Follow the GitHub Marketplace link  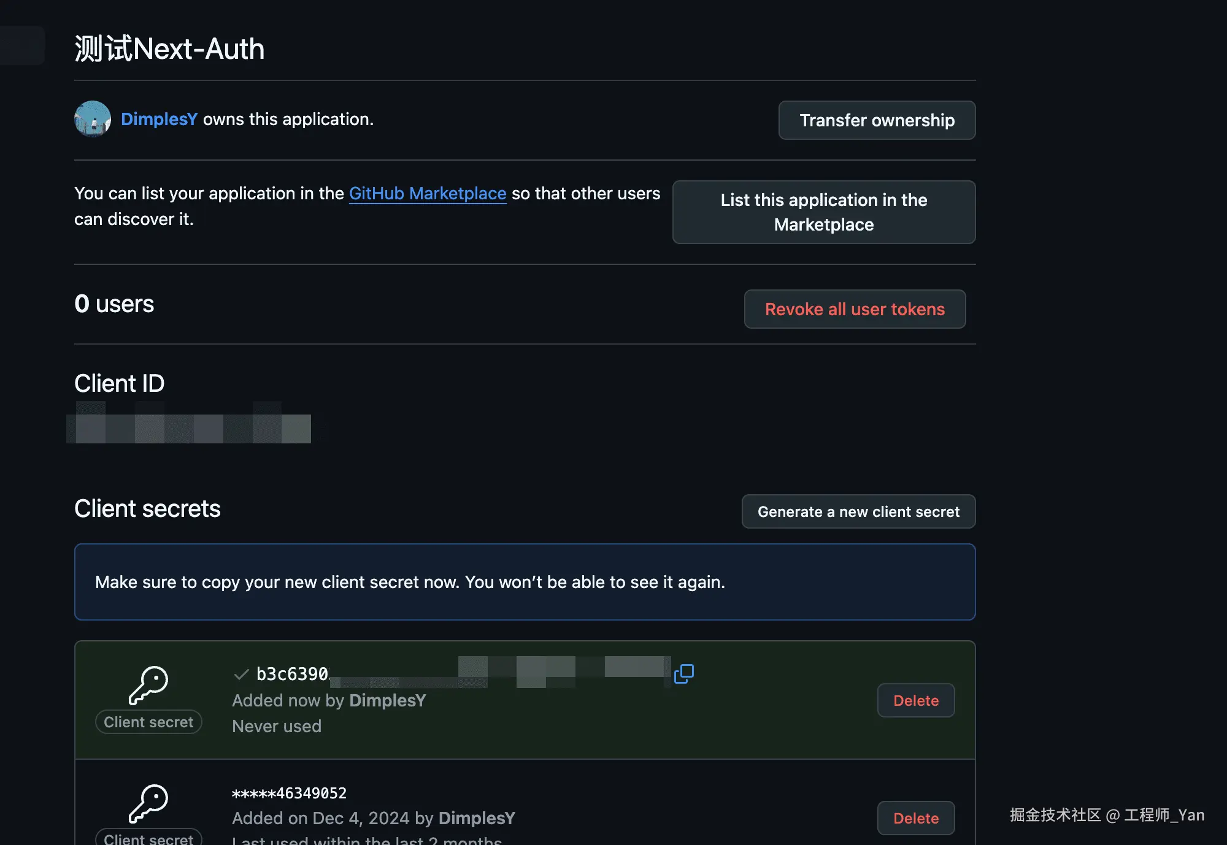pyautogui.click(x=427, y=193)
